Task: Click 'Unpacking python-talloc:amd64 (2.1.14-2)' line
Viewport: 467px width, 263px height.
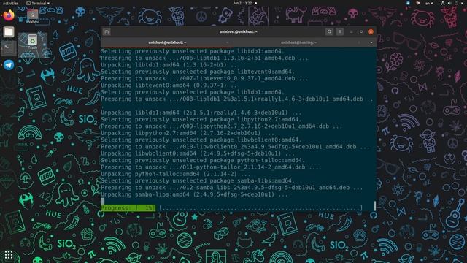Action: point(176,174)
